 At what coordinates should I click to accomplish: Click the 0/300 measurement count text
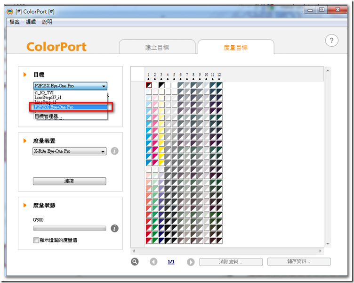(x=38, y=220)
